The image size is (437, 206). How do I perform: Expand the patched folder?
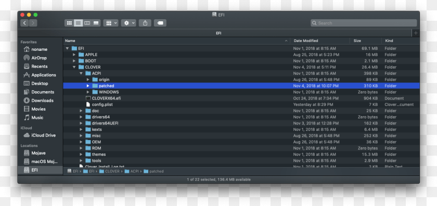click(88, 86)
